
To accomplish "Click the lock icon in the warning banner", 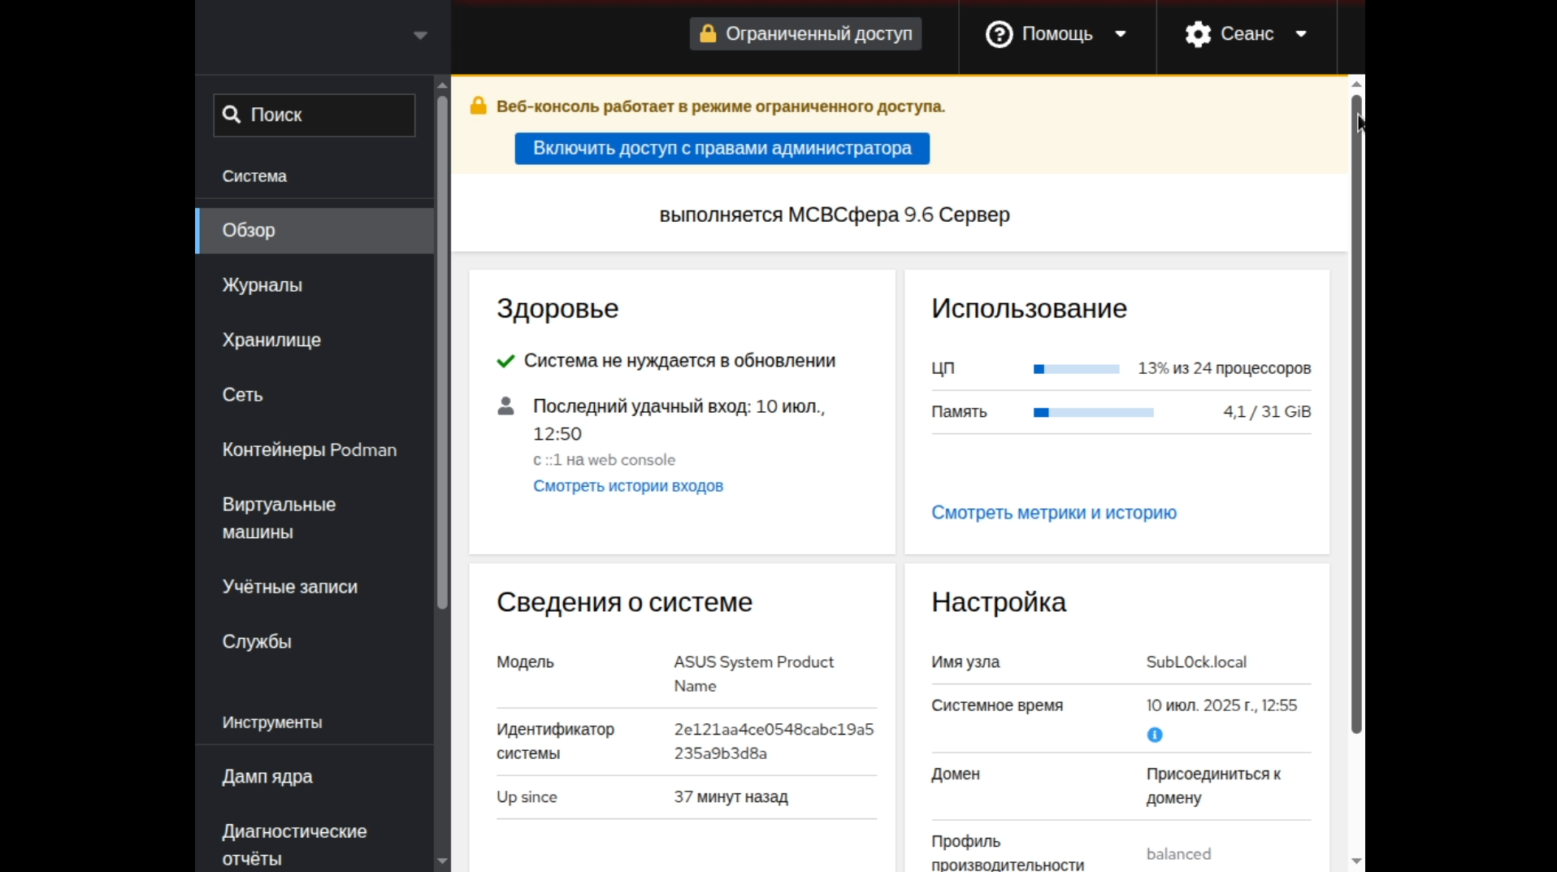I will (x=479, y=106).
